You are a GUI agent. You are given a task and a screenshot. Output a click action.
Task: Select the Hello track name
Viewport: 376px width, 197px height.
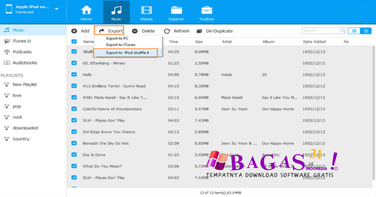[x=87, y=75]
